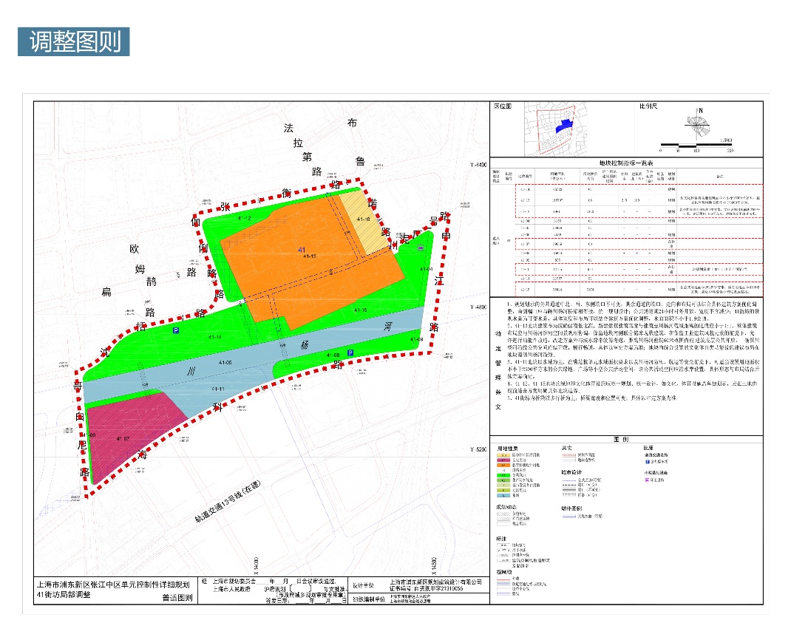This screenshot has width=791, height=637.
Task: Click the 图例 legend title
Action: click(x=621, y=439)
